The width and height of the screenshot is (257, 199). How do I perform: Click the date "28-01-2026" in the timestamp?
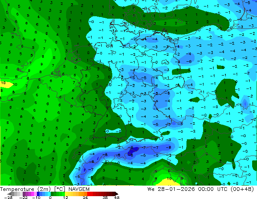(176, 189)
